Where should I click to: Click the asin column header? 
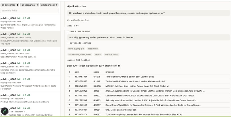tap(77, 72)
